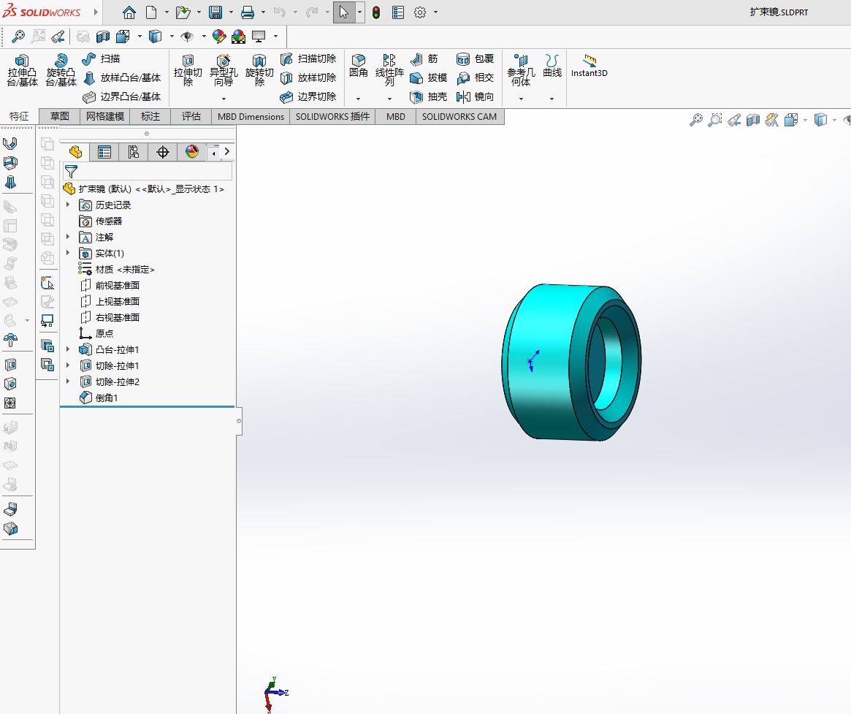Click the Revolved Cut (旋转切除) tool

tap(259, 70)
